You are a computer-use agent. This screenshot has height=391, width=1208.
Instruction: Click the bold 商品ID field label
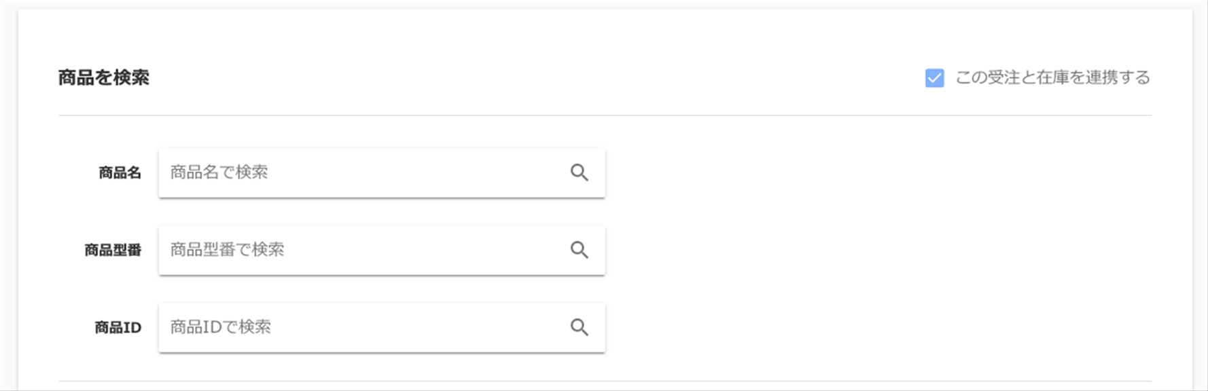118,328
